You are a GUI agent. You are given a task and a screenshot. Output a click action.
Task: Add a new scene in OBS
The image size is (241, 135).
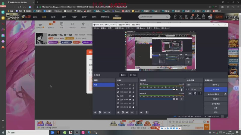[x=95, y=112]
